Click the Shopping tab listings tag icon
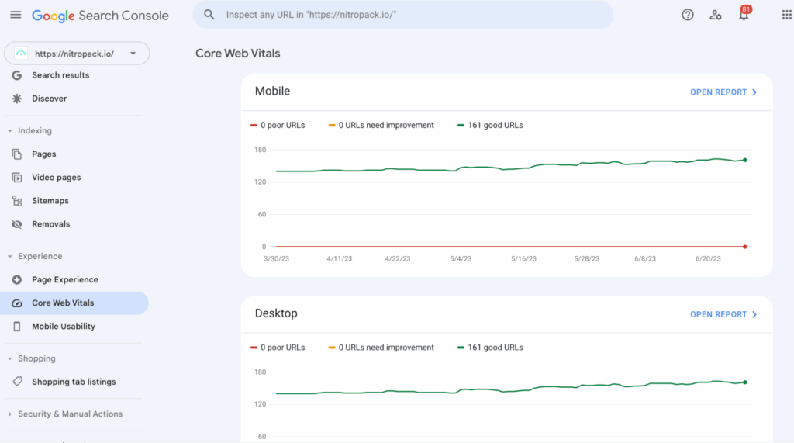The image size is (794, 443). click(x=17, y=381)
